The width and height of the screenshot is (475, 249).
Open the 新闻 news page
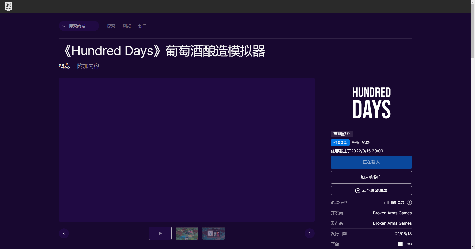point(142,26)
